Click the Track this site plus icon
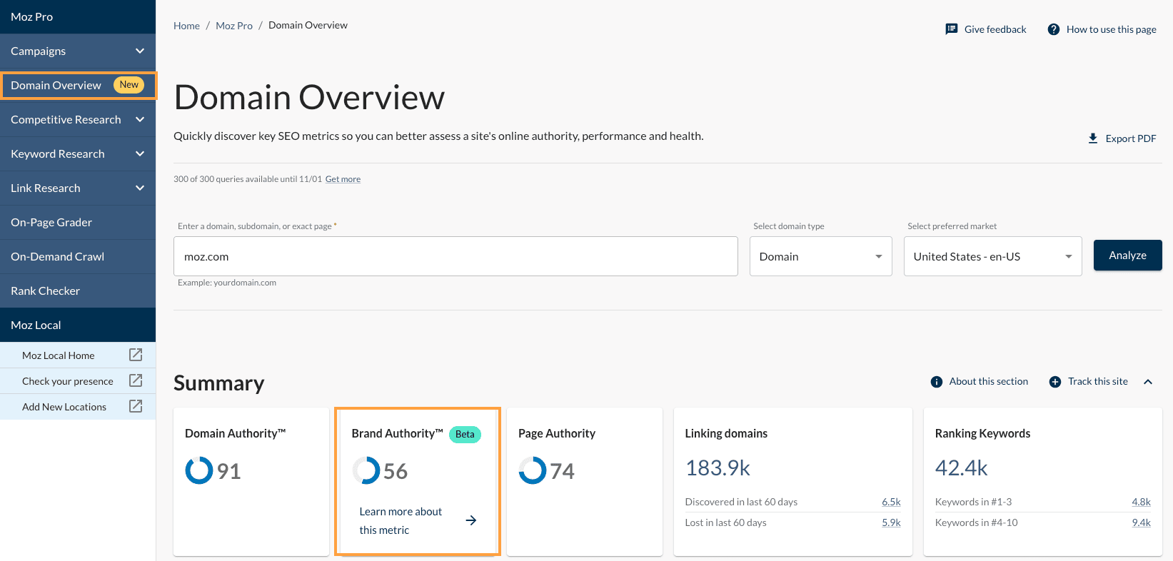The height and width of the screenshot is (561, 1173). coord(1055,382)
